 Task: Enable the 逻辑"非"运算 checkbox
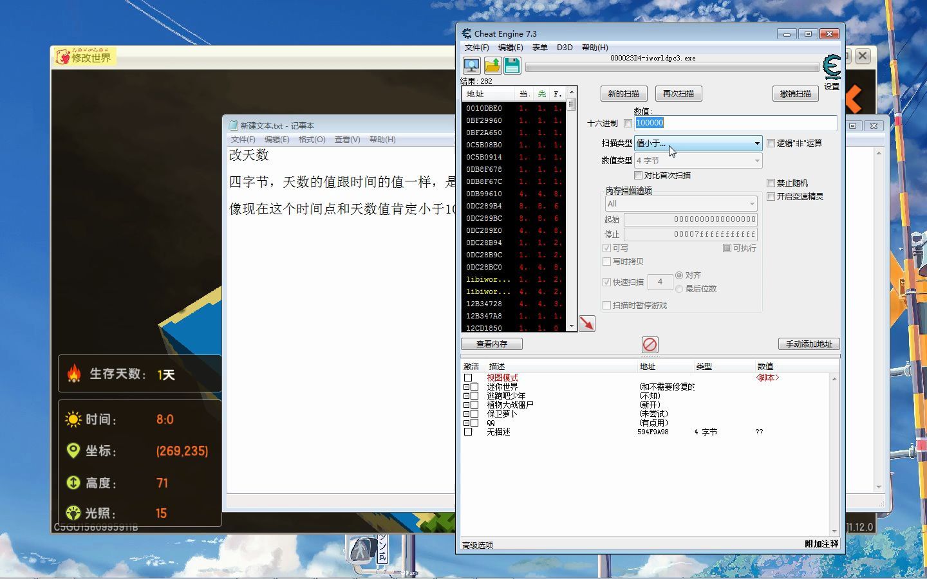point(771,143)
